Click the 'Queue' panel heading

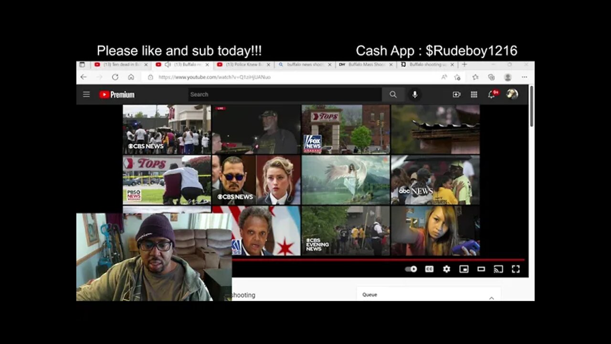(369, 295)
